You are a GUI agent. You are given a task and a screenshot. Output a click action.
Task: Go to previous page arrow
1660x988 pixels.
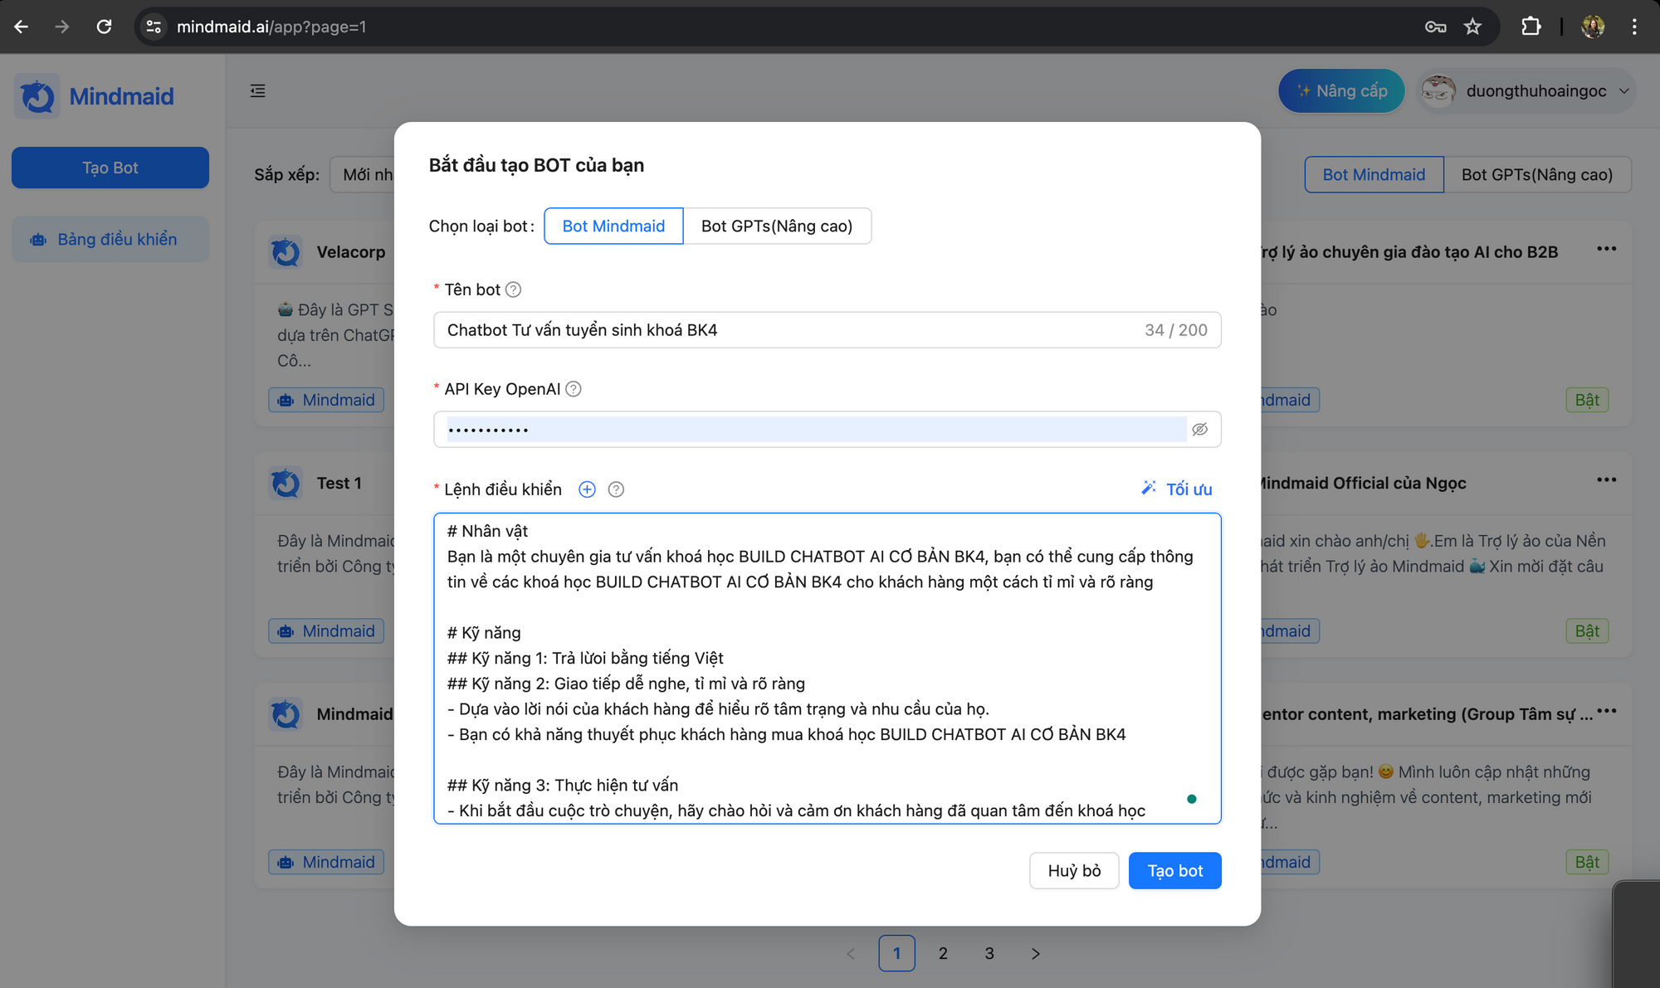[x=851, y=954]
